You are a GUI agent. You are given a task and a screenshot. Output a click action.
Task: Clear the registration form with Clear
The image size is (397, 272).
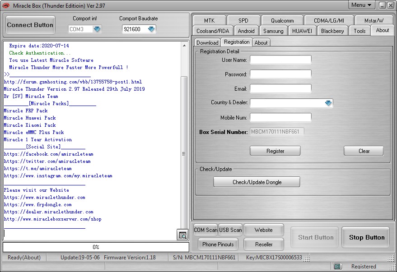point(364,151)
